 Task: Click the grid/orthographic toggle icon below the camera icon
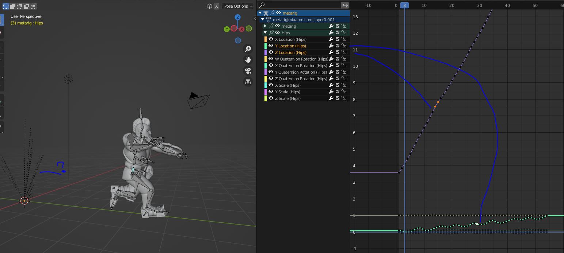coord(248,82)
